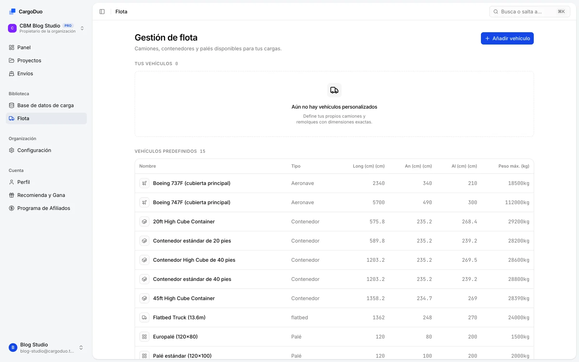Click the Busca o salta a search field
579x362 pixels.
(x=529, y=12)
